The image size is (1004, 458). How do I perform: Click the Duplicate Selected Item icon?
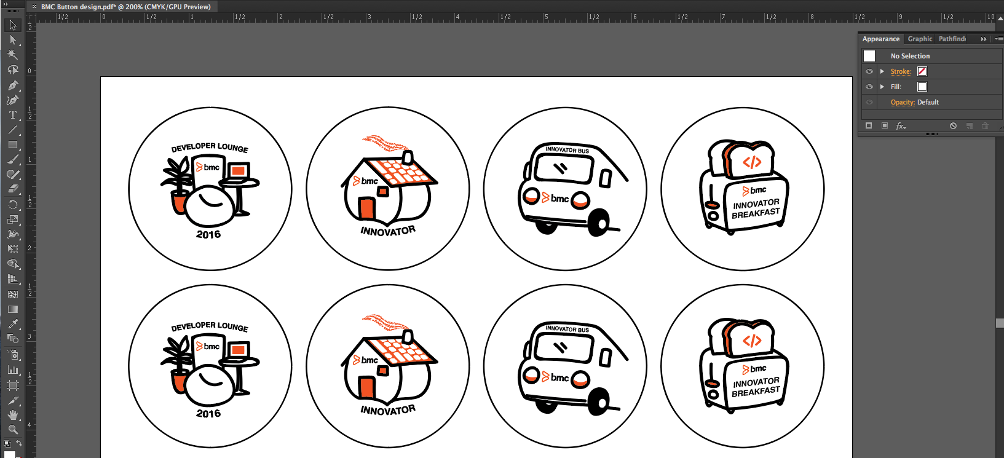click(x=970, y=125)
